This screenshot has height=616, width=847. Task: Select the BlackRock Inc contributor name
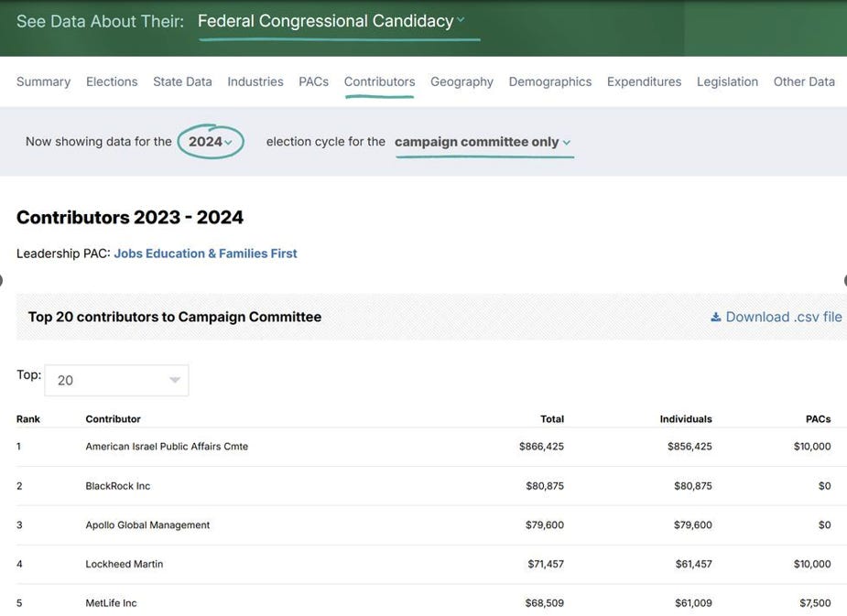tap(118, 486)
